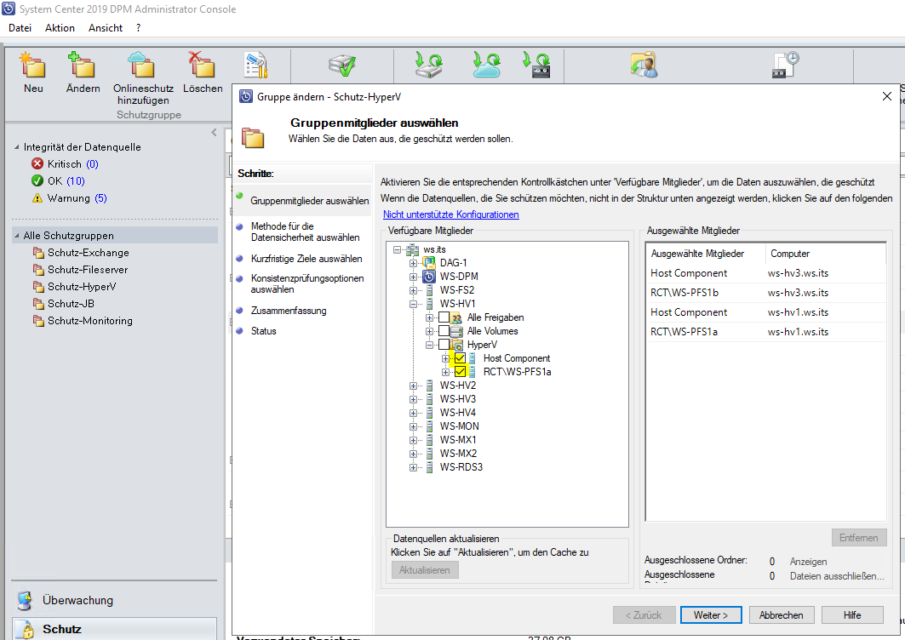Click the Kritisch red error icon
Screen dimensions: 905x640
tap(37, 164)
